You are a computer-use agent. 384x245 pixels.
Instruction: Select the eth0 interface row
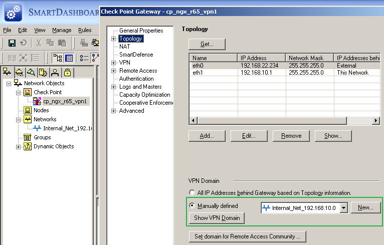(x=285, y=66)
